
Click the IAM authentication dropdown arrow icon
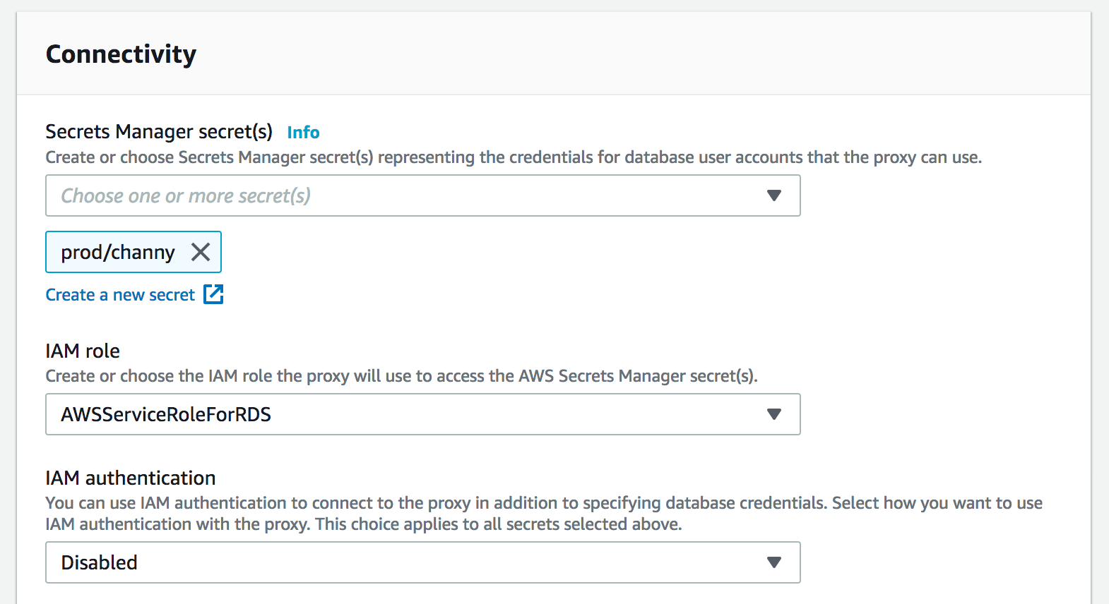point(774,562)
